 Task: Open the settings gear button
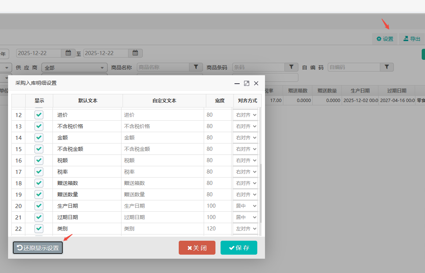tap(385, 39)
